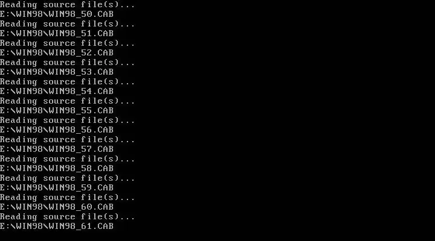Select the line showing WIN98_54.CAB
This screenshot has width=435, height=241.
(57, 92)
